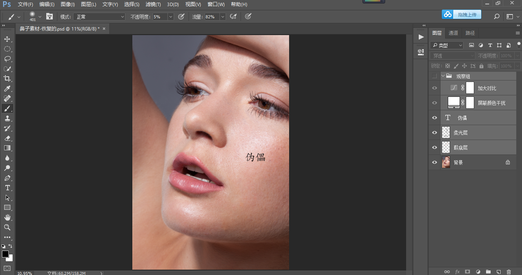
Task: Select the Zoom tool
Action: pyautogui.click(x=7, y=227)
